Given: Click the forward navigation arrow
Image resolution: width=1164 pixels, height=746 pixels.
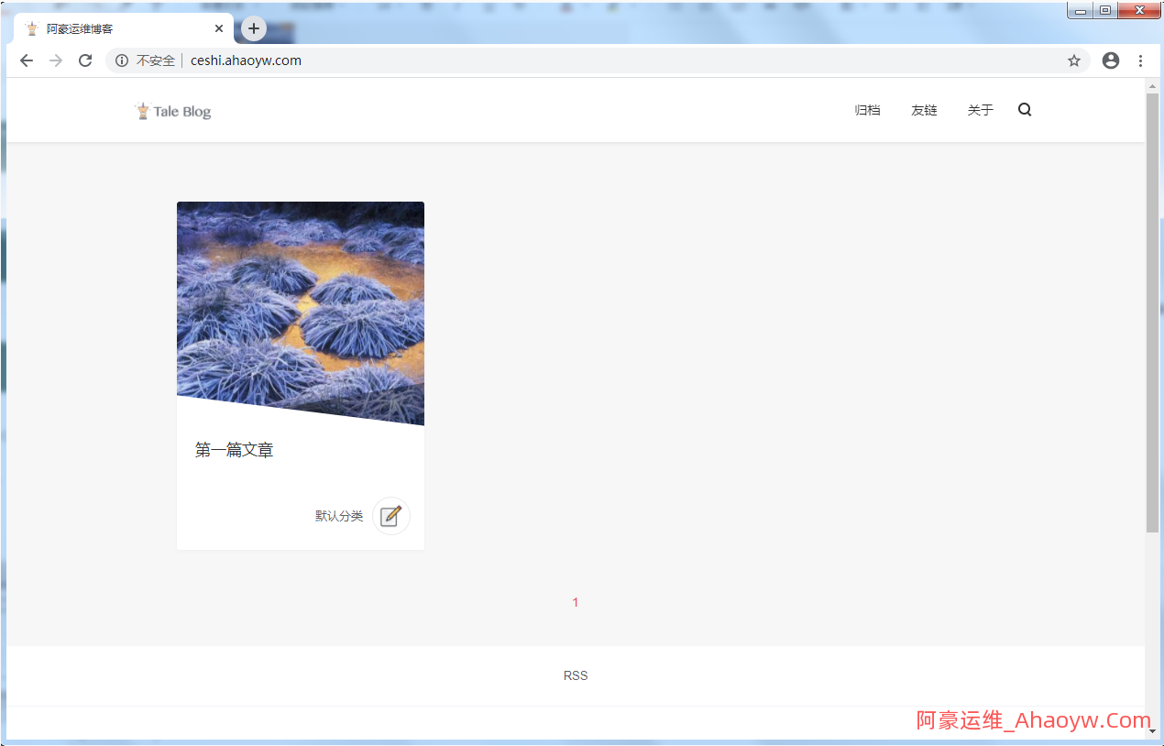Looking at the screenshot, I should pyautogui.click(x=56, y=60).
